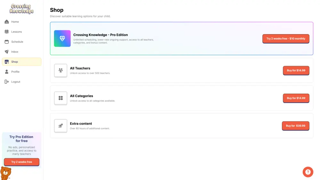Open the help question mark button
Screen dimensions: 320x180
tap(308, 172)
